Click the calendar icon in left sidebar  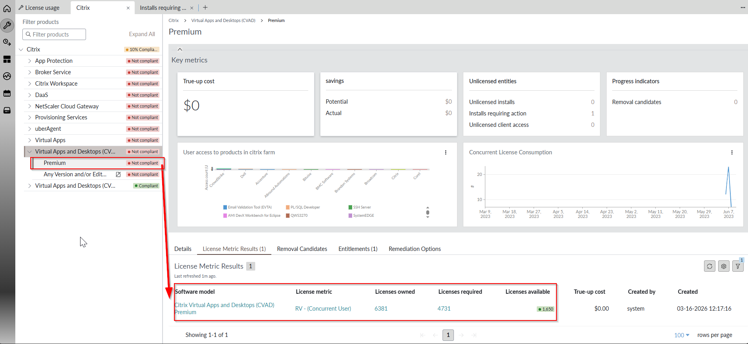tap(7, 93)
